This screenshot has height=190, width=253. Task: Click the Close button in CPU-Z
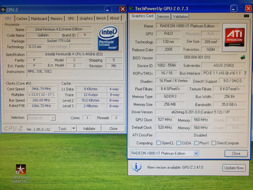(113, 129)
